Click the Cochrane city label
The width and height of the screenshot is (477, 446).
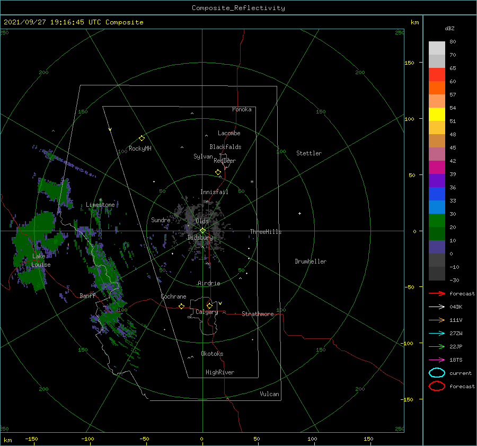coord(173,296)
